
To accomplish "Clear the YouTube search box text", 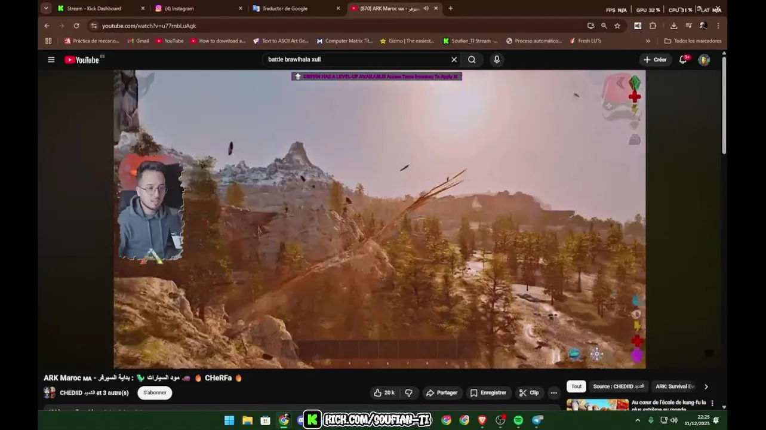I will tap(454, 60).
